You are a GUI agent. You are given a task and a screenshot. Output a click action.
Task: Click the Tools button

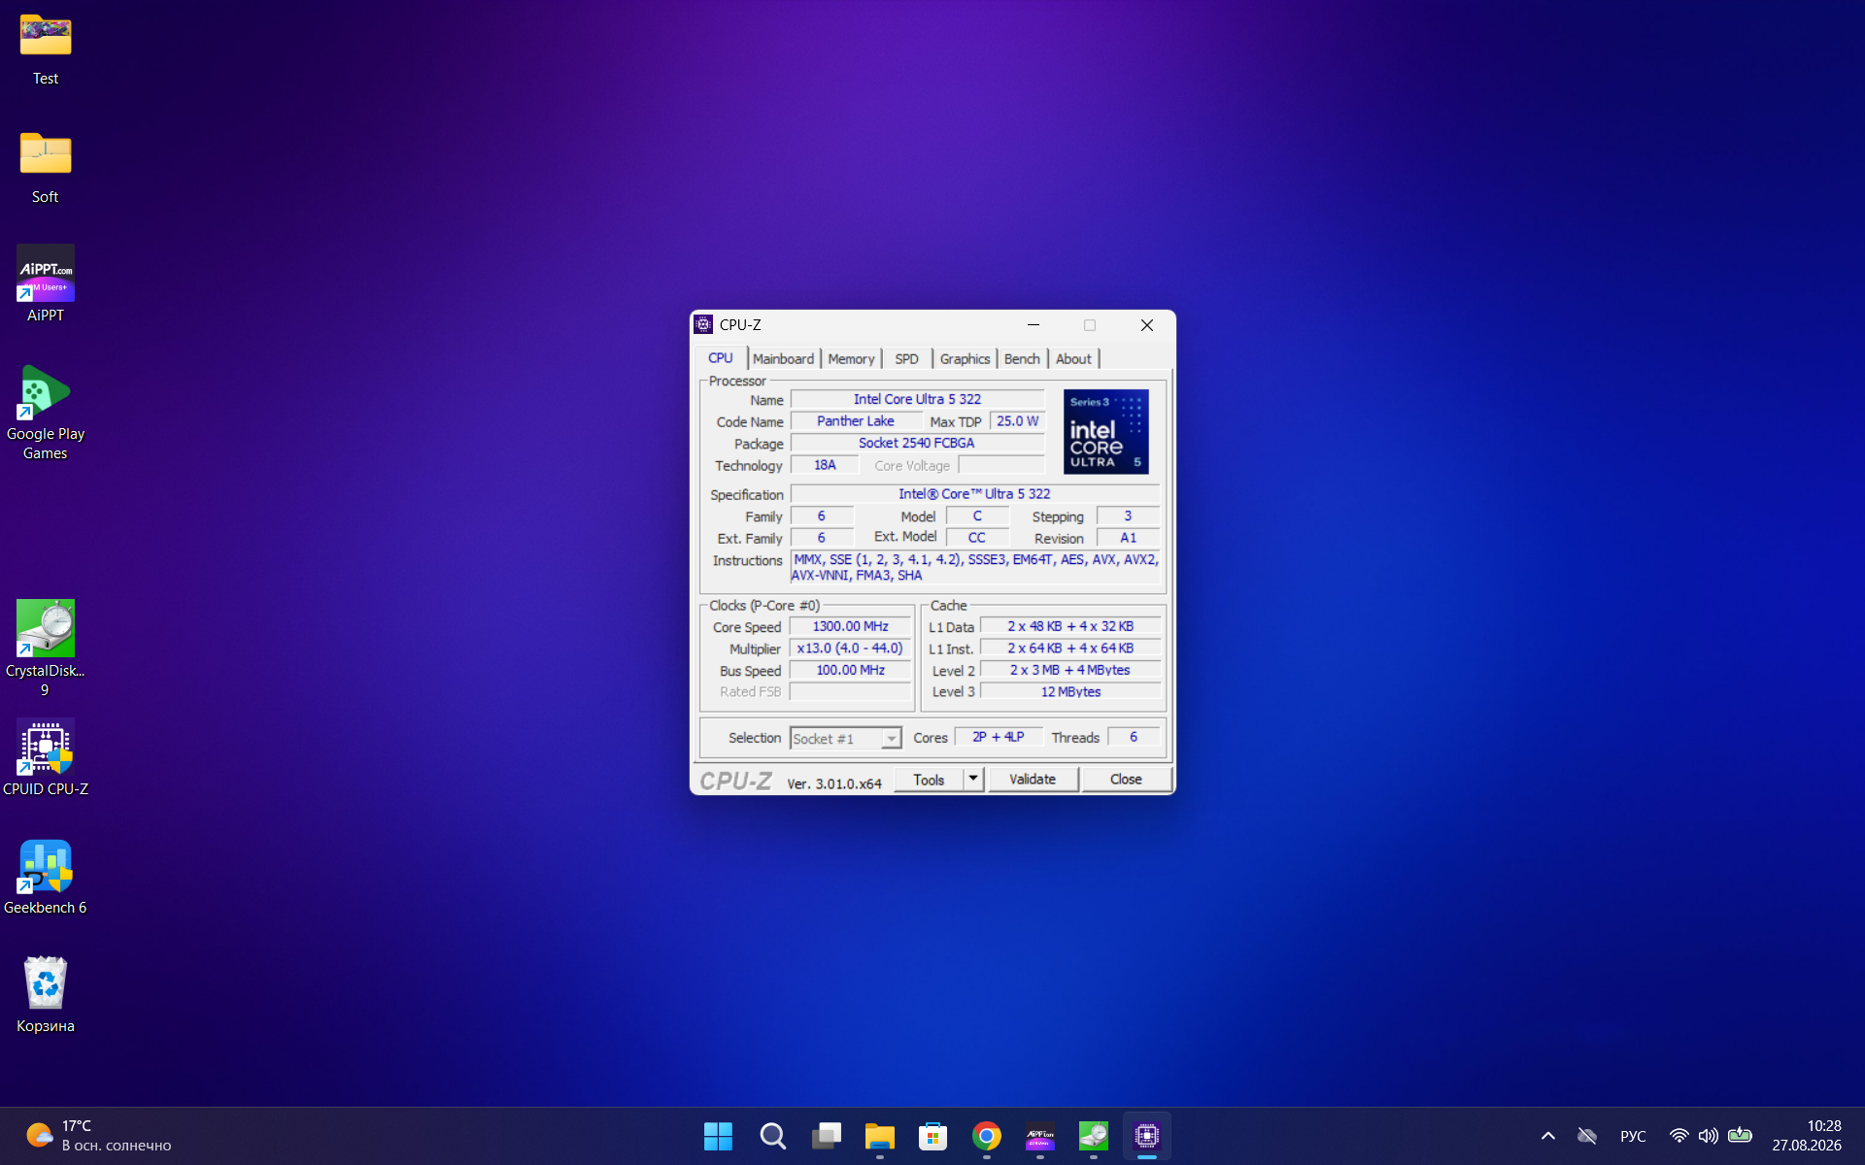click(x=929, y=780)
